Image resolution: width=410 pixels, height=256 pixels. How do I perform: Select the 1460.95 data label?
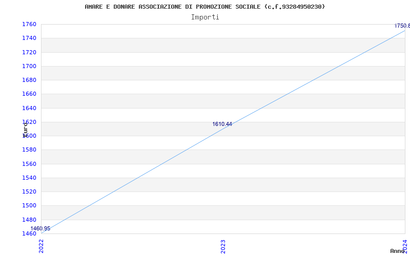click(x=40, y=229)
